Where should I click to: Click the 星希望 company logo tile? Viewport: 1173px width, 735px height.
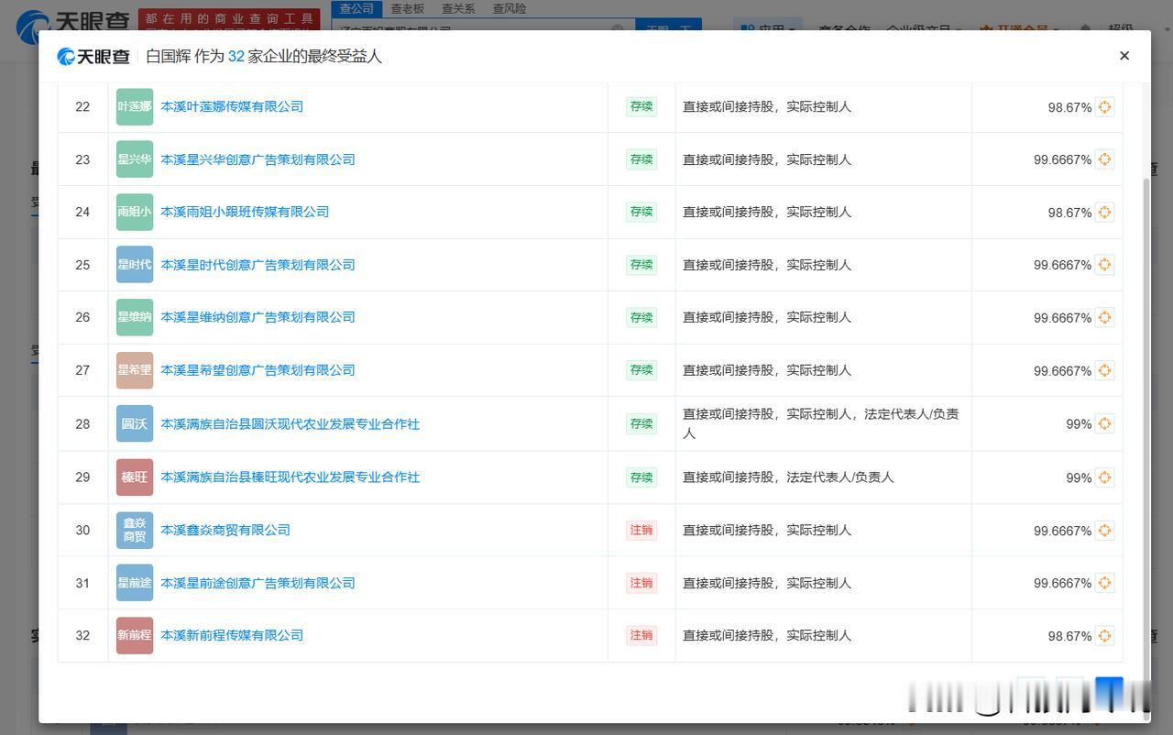click(x=135, y=370)
